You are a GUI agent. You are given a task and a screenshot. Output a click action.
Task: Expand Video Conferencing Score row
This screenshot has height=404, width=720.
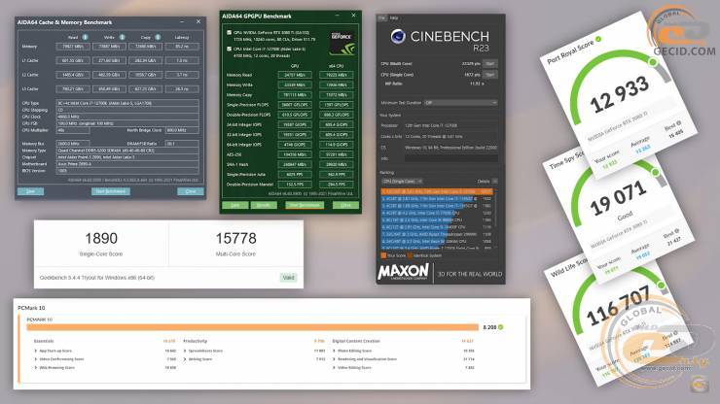36,359
